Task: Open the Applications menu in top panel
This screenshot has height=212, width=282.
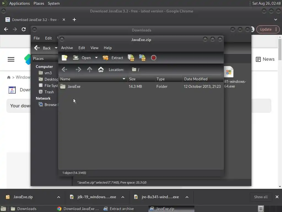Action: 20,3
